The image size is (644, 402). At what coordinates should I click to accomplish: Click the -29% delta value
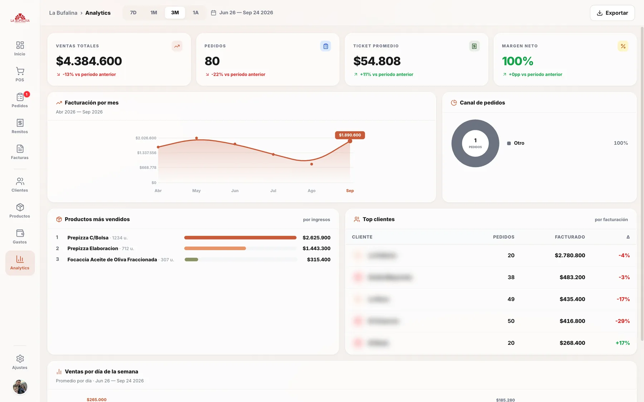[x=623, y=321]
